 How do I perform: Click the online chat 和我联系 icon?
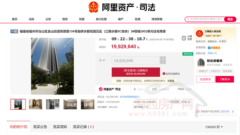pyautogui.click(x=214, y=48)
